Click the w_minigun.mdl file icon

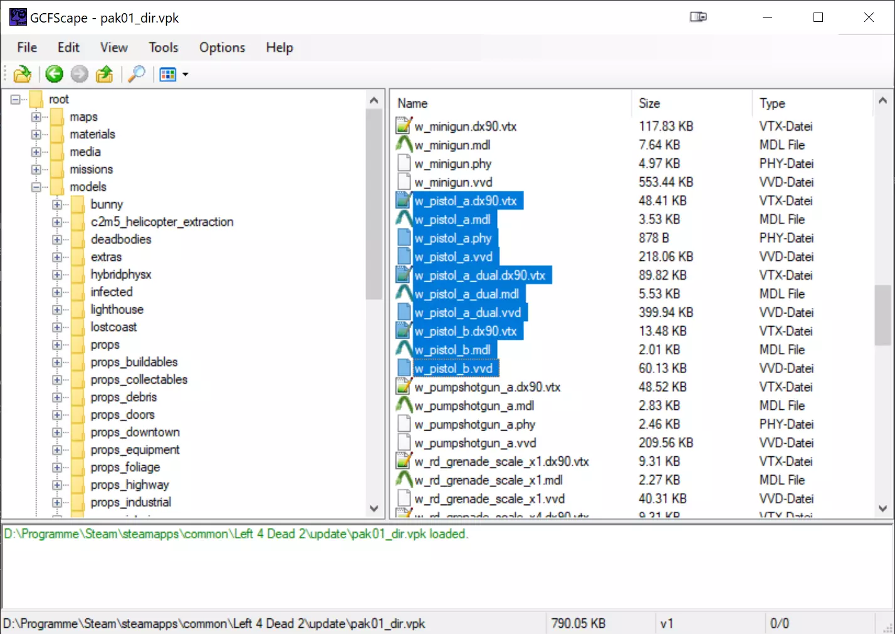[404, 145]
